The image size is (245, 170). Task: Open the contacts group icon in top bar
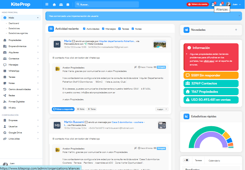[61, 5]
